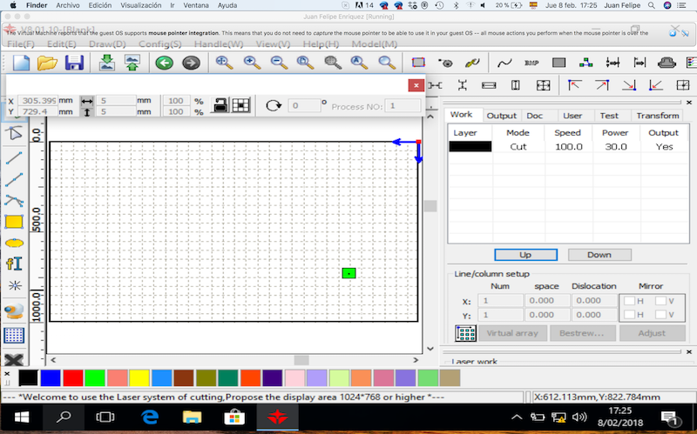Enable X row H mirror checkbox
The image size is (697, 434).
pyautogui.click(x=629, y=301)
